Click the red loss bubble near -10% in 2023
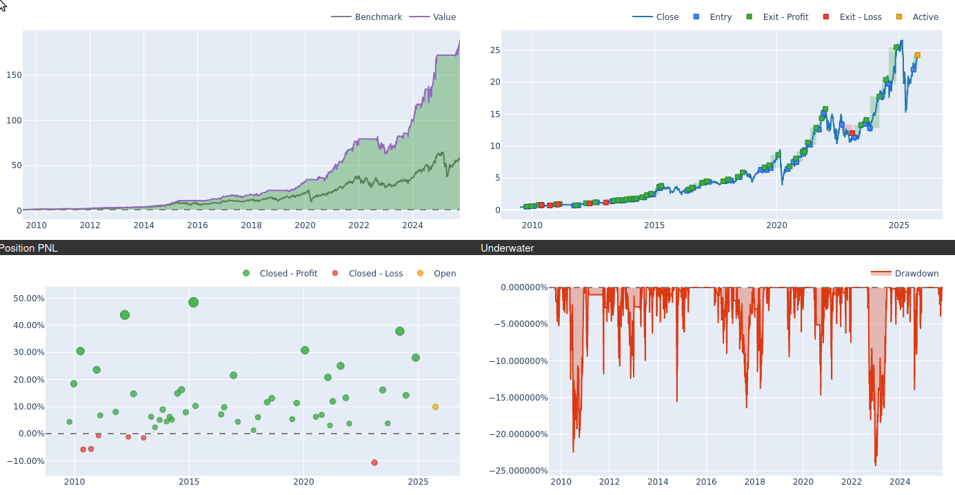The width and height of the screenshot is (955, 495). tap(374, 463)
